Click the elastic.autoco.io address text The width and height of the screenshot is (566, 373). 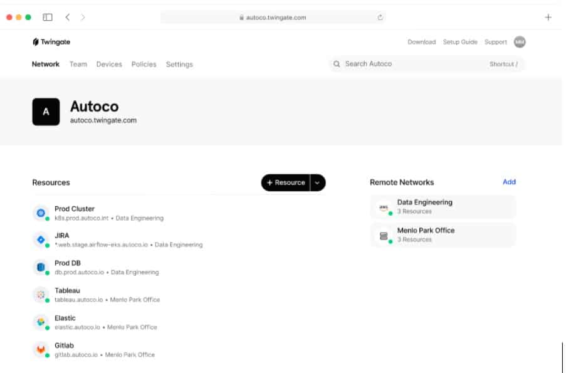[x=77, y=327]
